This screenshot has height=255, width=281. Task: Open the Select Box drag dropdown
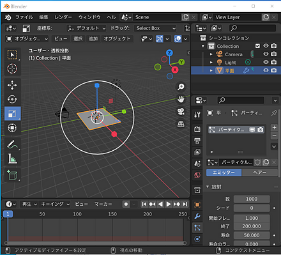pos(156,28)
